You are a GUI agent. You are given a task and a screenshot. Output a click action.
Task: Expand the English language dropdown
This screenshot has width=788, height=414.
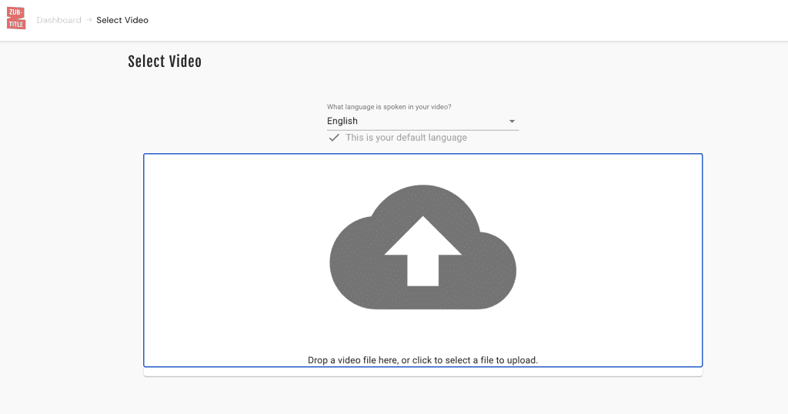(422, 121)
